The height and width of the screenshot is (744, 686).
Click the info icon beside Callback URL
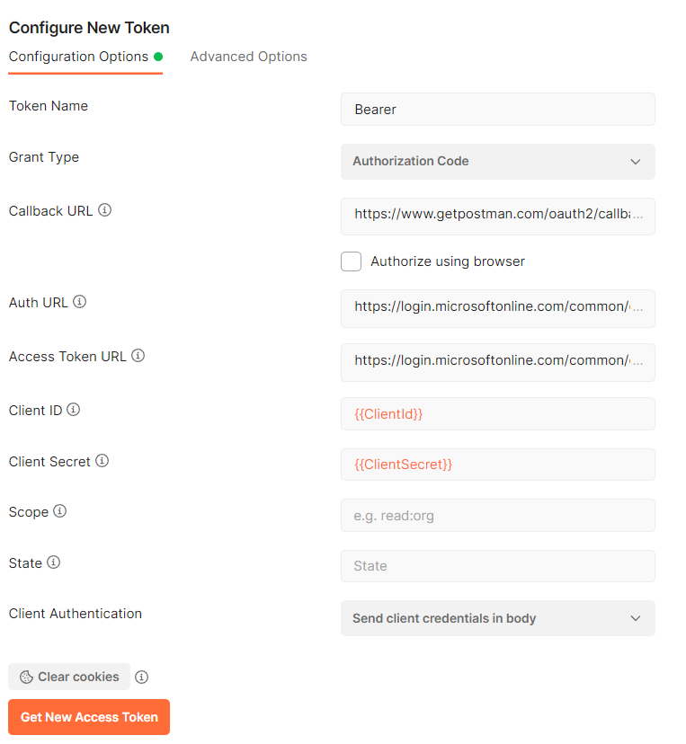105,210
